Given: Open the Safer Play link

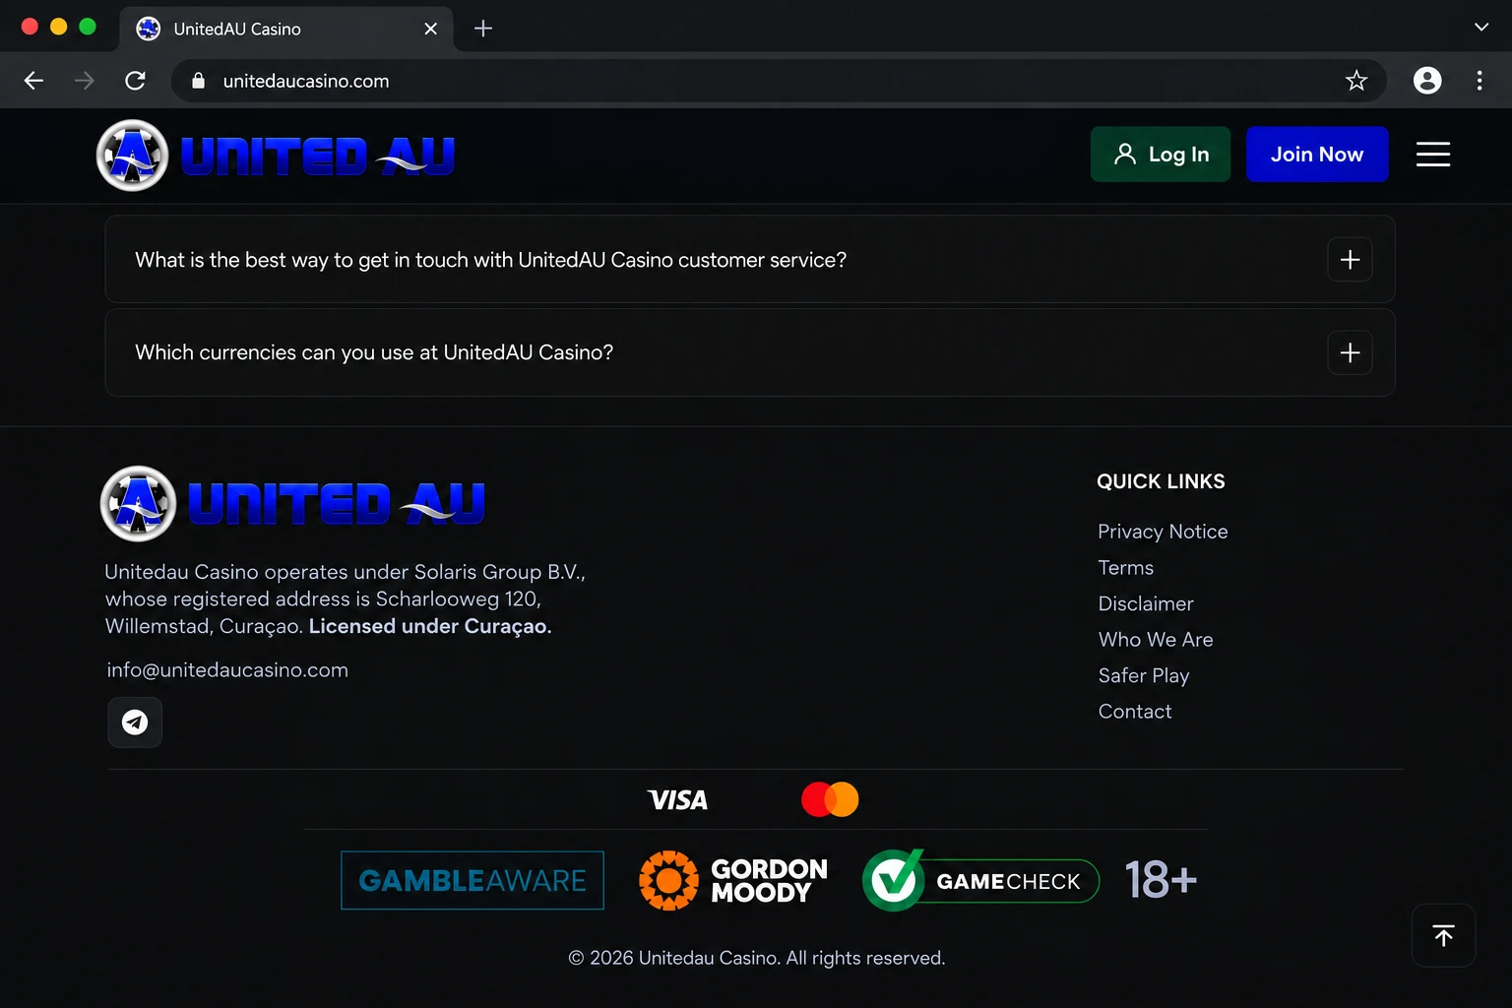Looking at the screenshot, I should coord(1144,675).
